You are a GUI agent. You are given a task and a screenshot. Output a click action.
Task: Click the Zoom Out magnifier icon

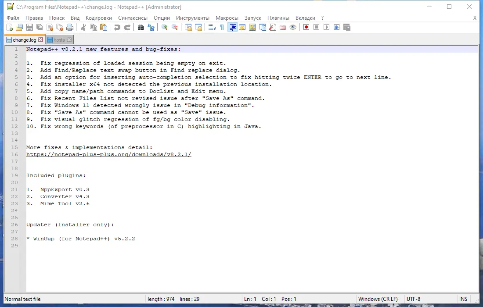click(x=175, y=27)
